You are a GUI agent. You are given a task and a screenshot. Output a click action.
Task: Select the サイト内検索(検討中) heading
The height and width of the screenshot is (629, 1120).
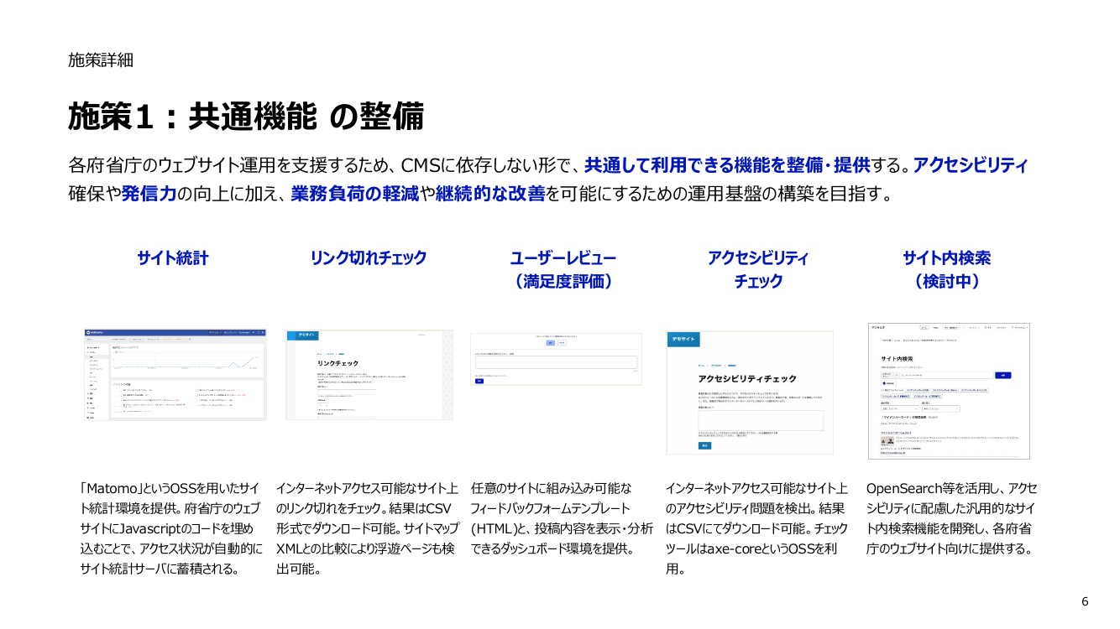[946, 270]
